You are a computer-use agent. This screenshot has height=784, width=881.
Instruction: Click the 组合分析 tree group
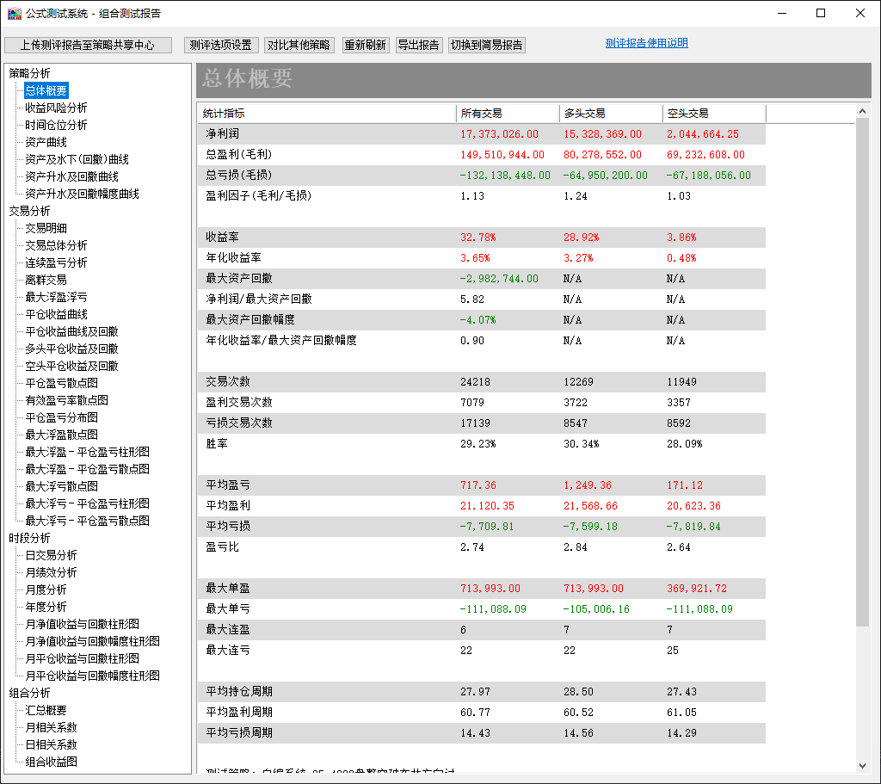[30, 693]
